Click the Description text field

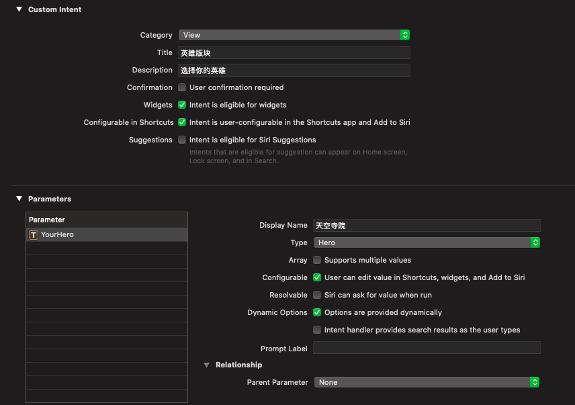tap(294, 70)
